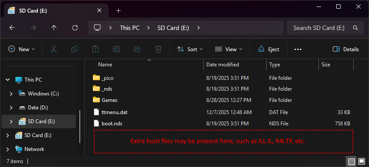Add a new tab with plus icon
The height and width of the screenshot is (167, 369).
118,10
